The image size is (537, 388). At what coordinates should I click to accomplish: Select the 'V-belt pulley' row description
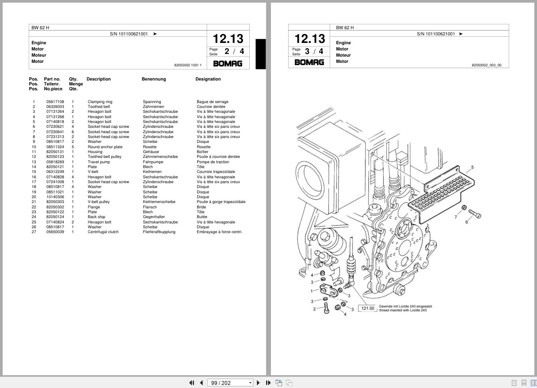click(x=99, y=202)
